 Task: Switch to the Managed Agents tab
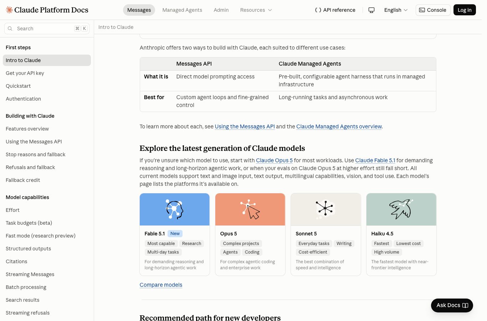coord(182,10)
